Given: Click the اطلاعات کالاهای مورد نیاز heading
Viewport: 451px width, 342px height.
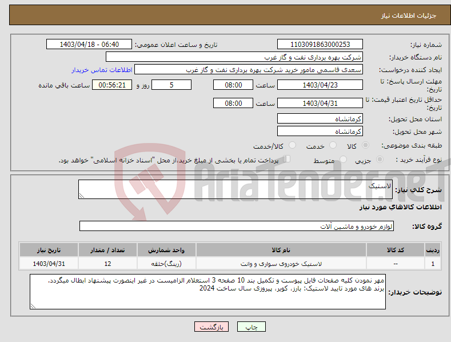Looking at the screenshot, I should [x=400, y=207].
